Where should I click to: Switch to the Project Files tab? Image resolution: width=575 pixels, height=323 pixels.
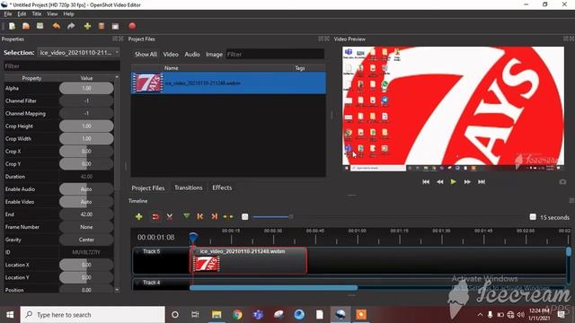(147, 188)
